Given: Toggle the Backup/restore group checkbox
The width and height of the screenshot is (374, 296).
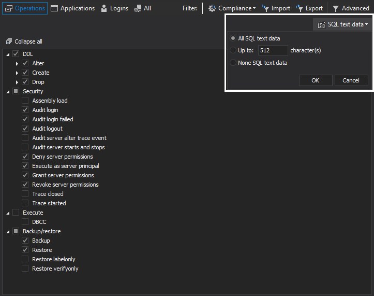Looking at the screenshot, I should click(16, 231).
